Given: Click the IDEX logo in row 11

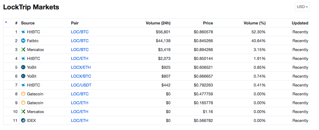Looking at the screenshot, I should pos(23,121).
